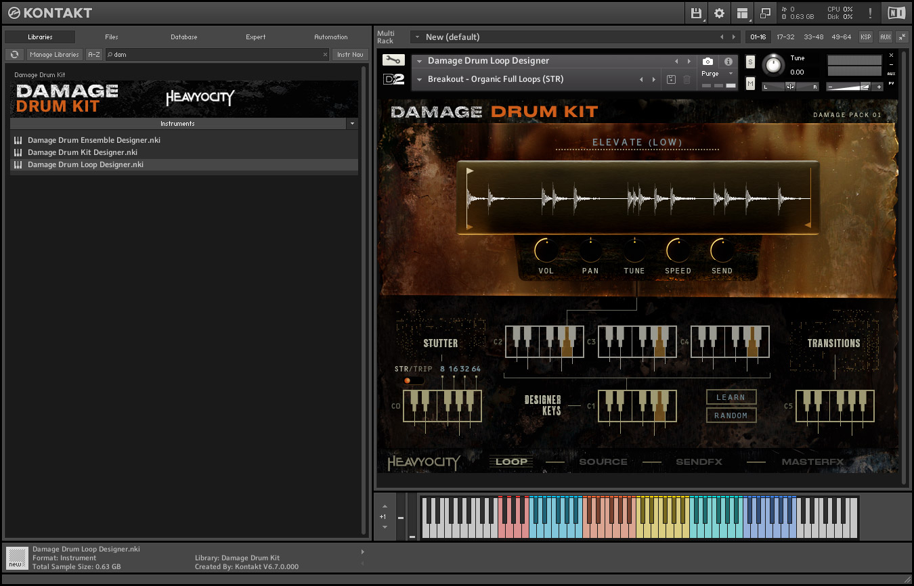Open the Instruments dropdown in library

(352, 124)
